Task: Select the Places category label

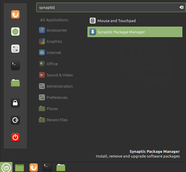Action: coord(52,109)
